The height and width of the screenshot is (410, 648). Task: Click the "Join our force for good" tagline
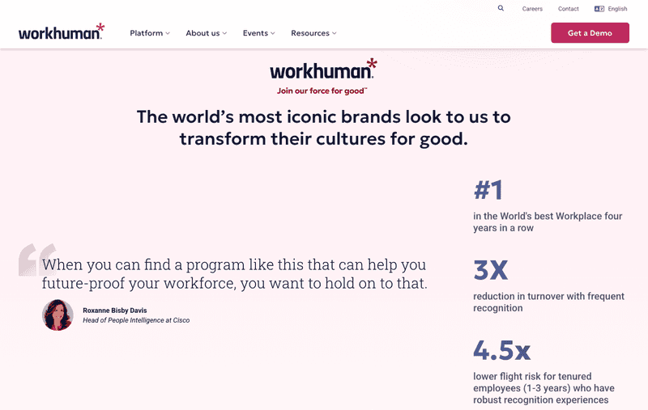(322, 91)
